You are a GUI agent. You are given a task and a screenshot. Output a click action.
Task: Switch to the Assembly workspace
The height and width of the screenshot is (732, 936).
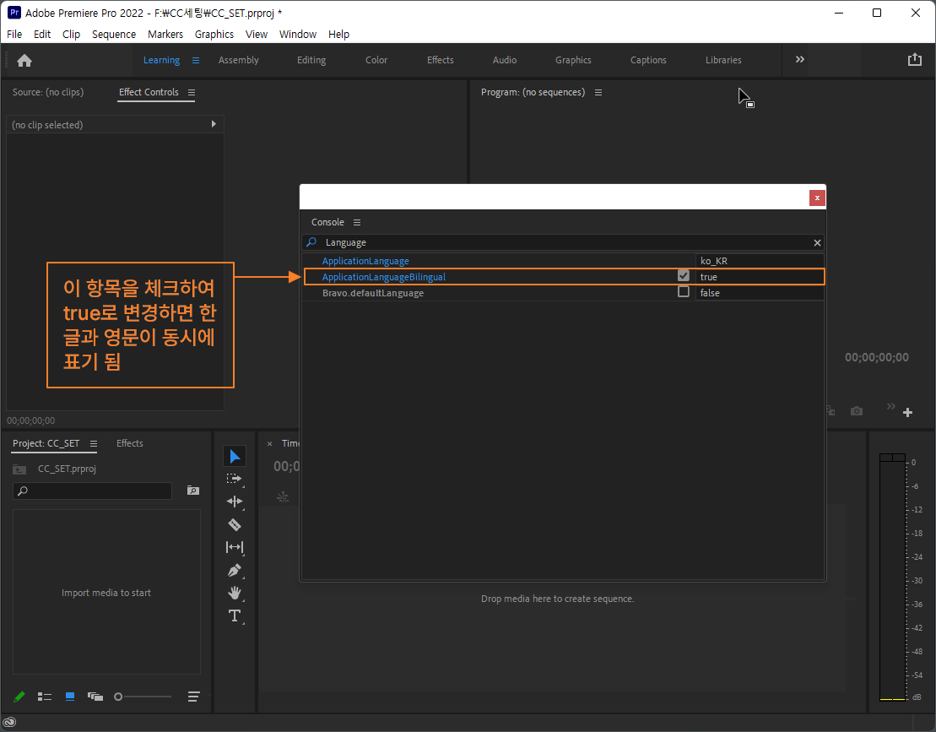pos(238,60)
